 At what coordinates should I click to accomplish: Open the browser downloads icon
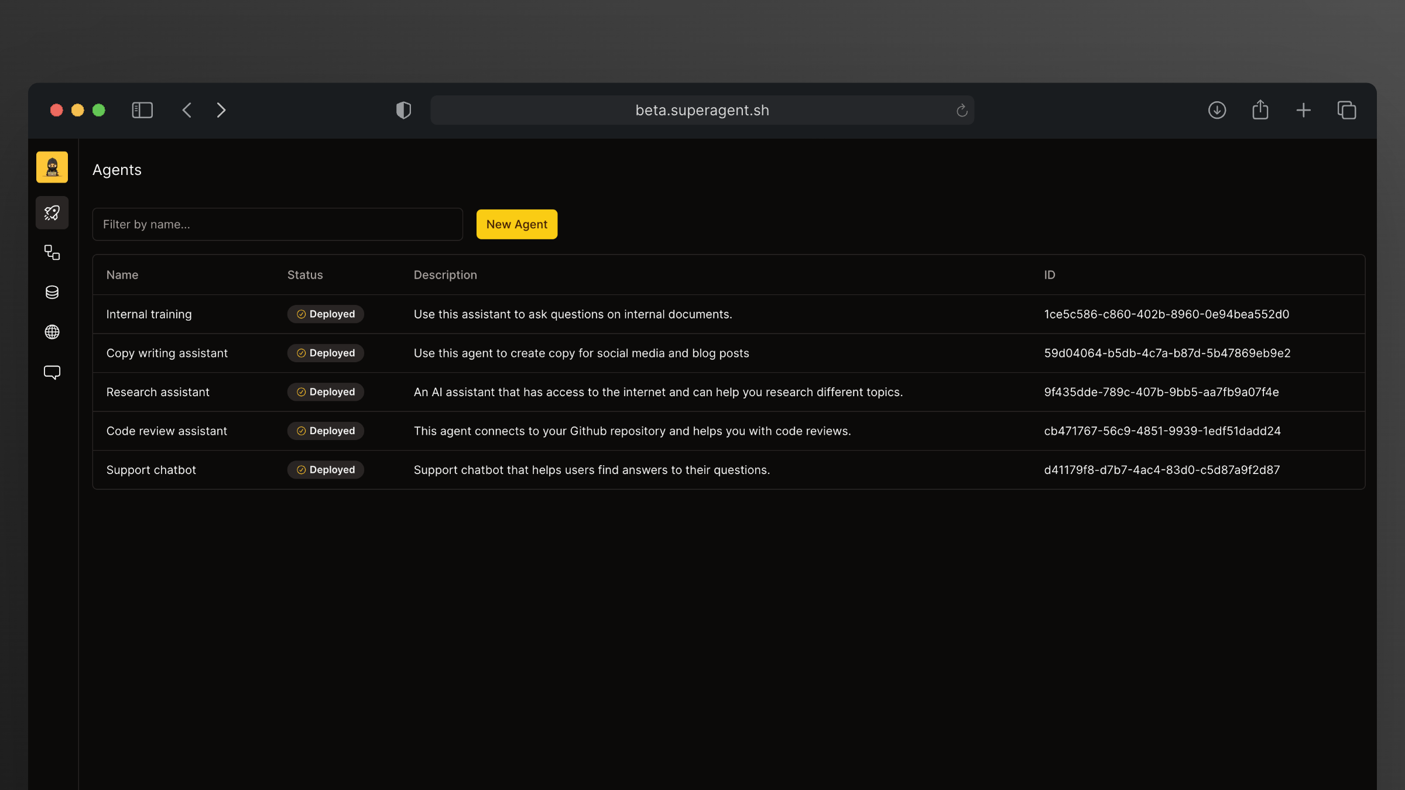[1217, 110]
